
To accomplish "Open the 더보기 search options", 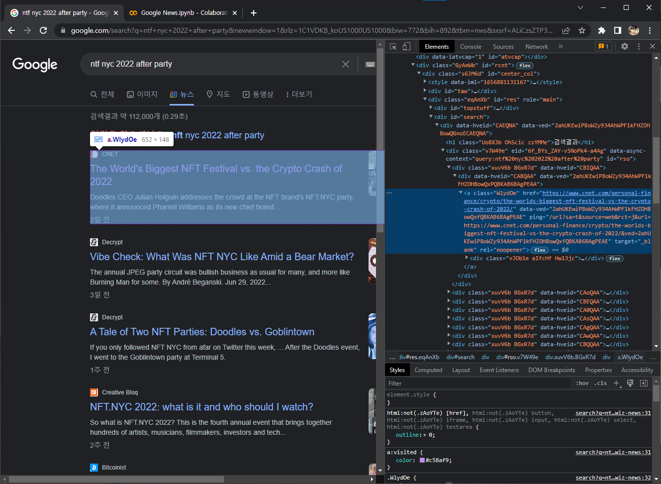I will (299, 94).
